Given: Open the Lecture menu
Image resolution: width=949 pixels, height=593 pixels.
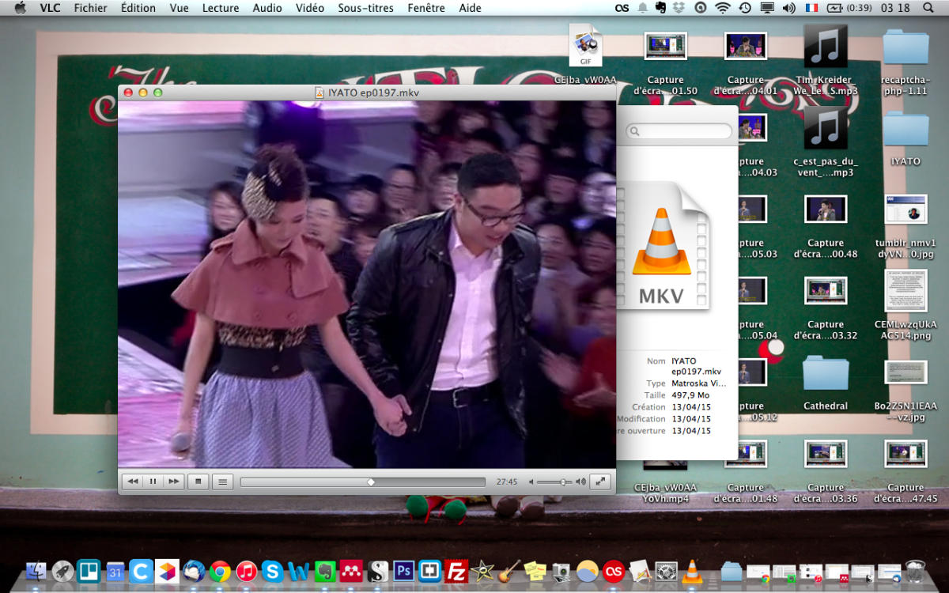Looking at the screenshot, I should coord(220,8).
